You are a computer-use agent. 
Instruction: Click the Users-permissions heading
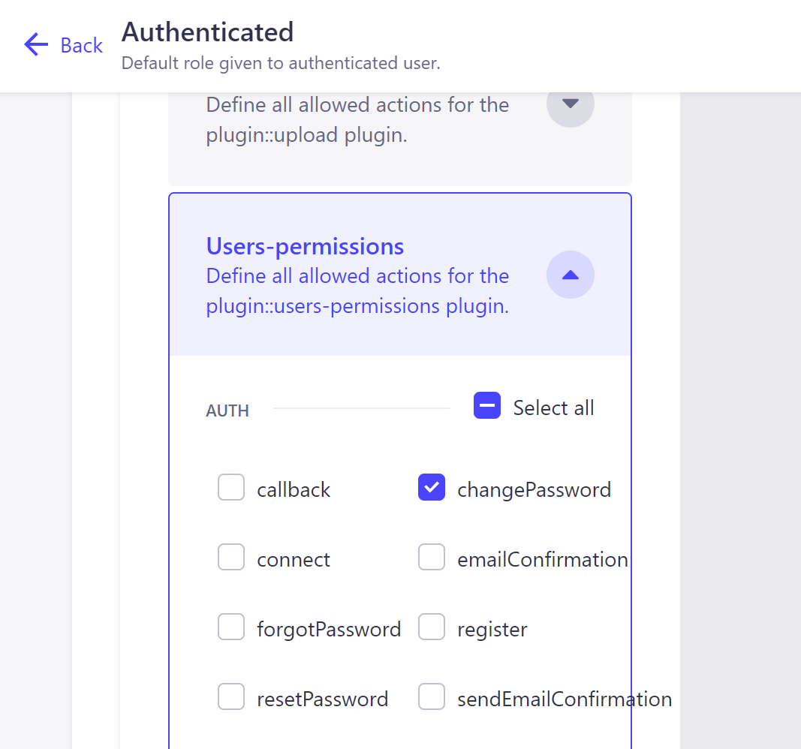tap(305, 246)
